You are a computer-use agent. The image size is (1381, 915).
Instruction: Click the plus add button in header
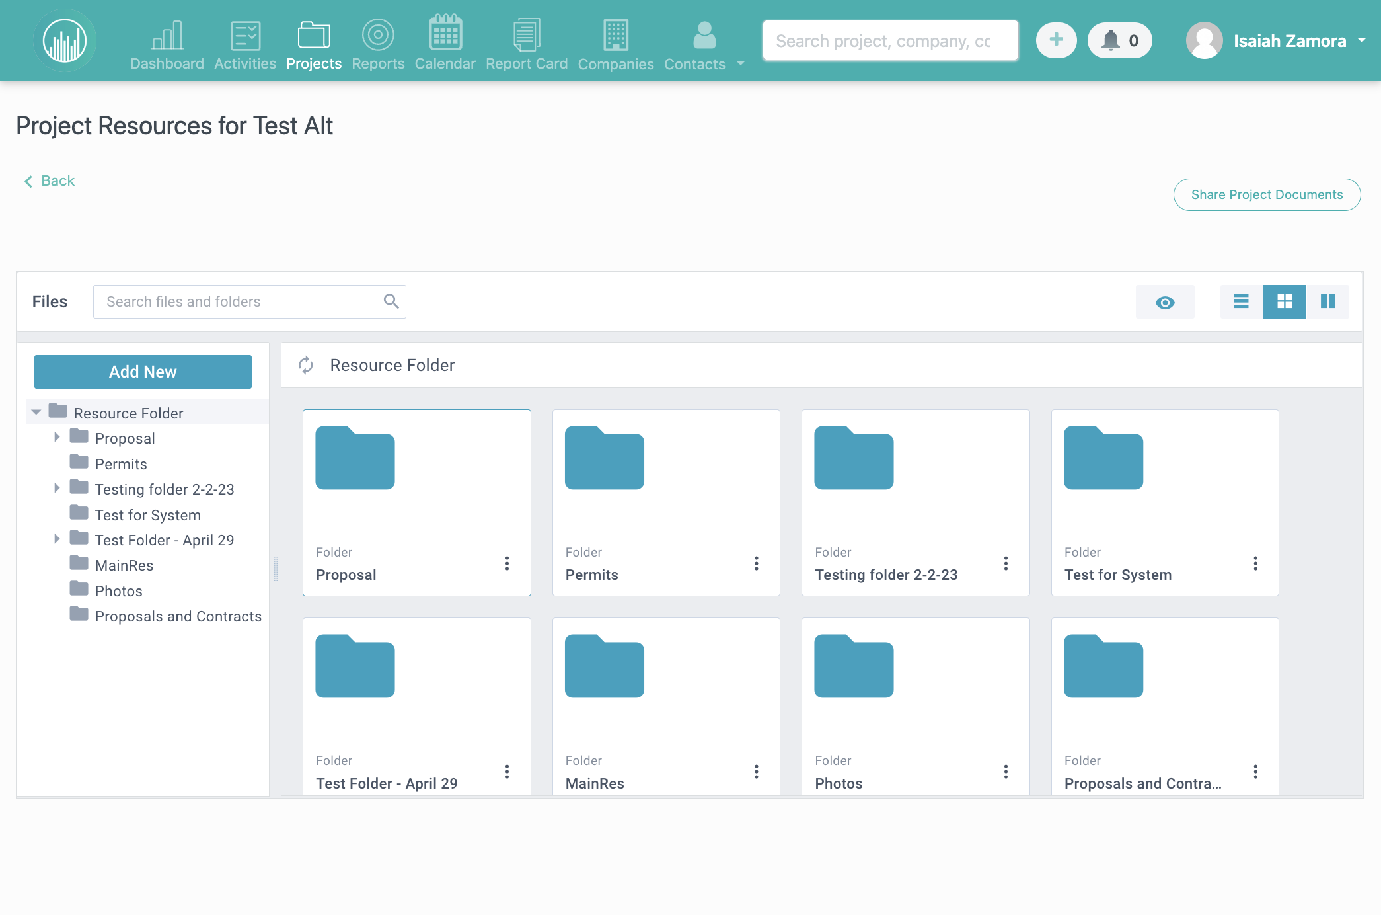pyautogui.click(x=1056, y=40)
